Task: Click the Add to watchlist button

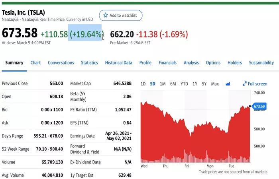Action: pos(121,16)
